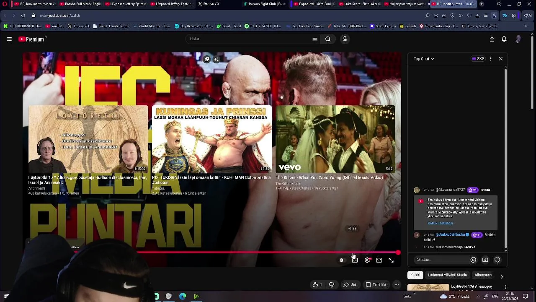536x302 pixels.
Task: Open the weather 3°C Pilvistä widget
Action: (455, 297)
